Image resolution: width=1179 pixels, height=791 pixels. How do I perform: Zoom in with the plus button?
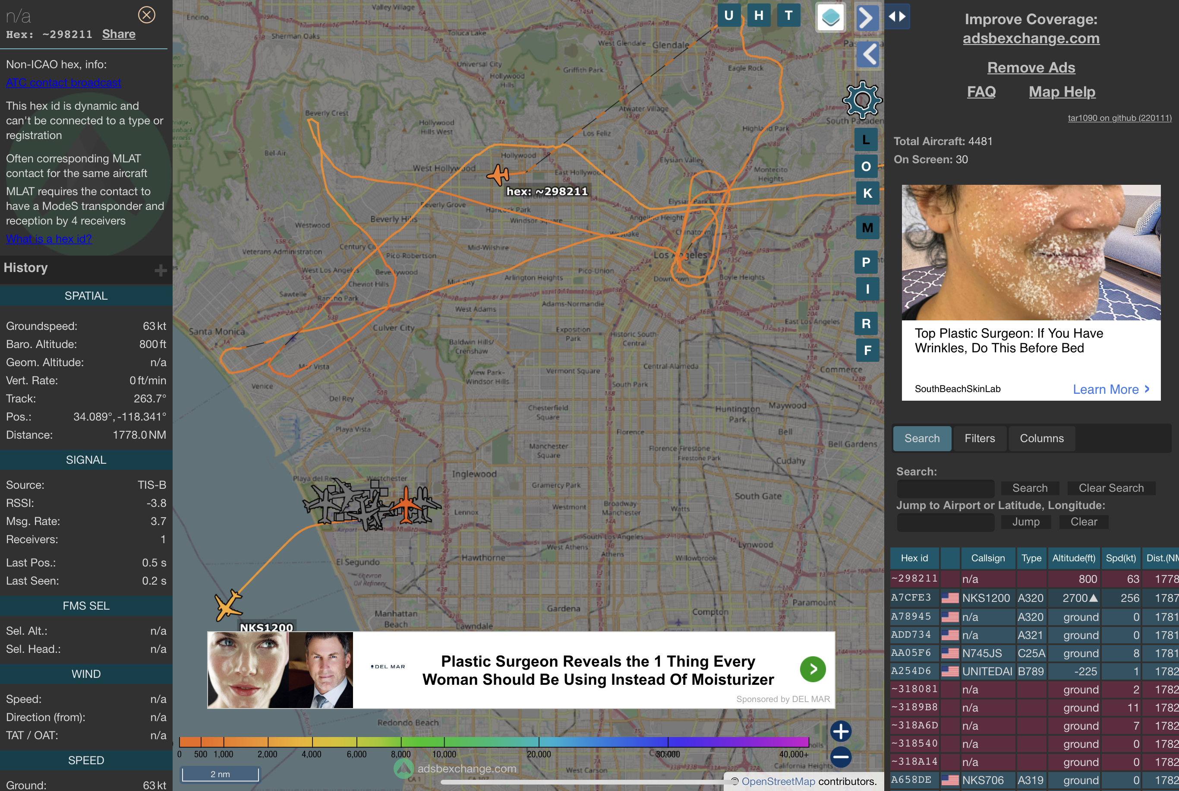coord(841,731)
